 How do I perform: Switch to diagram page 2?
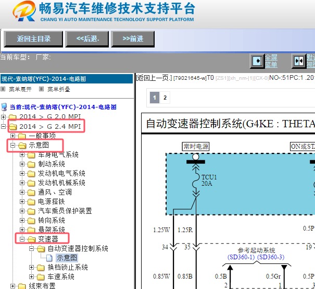tap(165, 98)
